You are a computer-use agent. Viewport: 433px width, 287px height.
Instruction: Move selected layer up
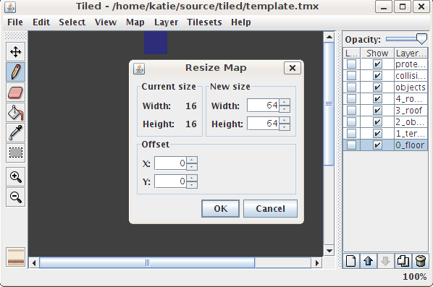coord(369,261)
